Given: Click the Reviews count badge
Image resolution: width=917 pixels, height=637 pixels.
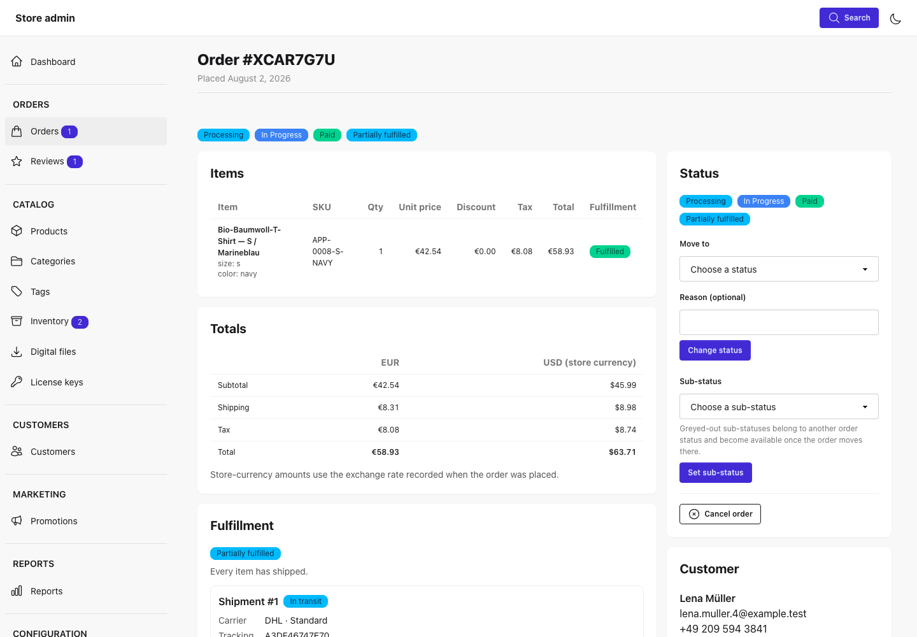Looking at the screenshot, I should click(75, 162).
